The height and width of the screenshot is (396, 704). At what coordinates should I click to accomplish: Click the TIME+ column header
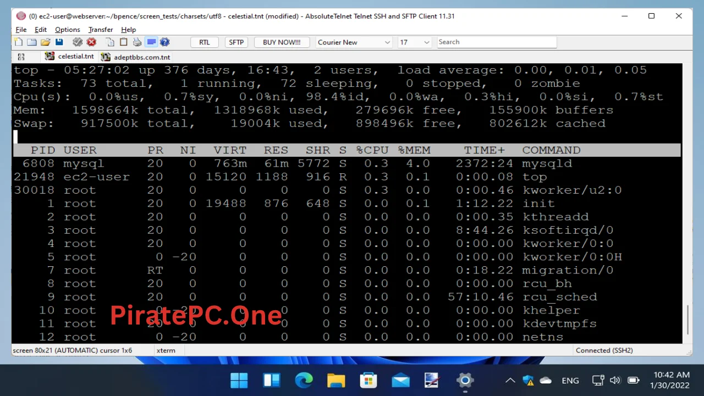(x=484, y=150)
